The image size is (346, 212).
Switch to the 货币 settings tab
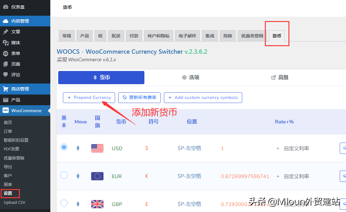tap(277, 36)
